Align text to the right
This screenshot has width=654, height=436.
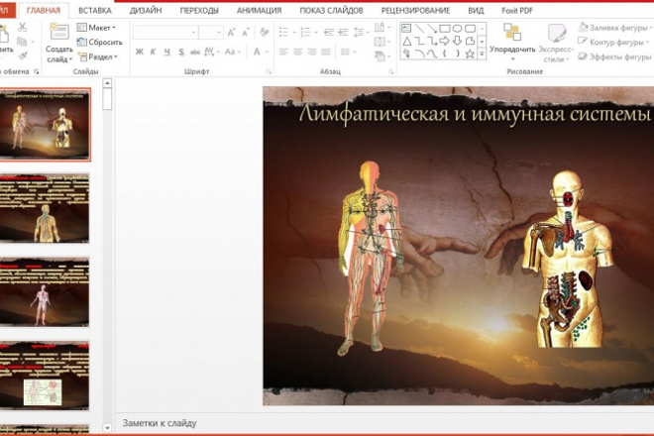312,52
